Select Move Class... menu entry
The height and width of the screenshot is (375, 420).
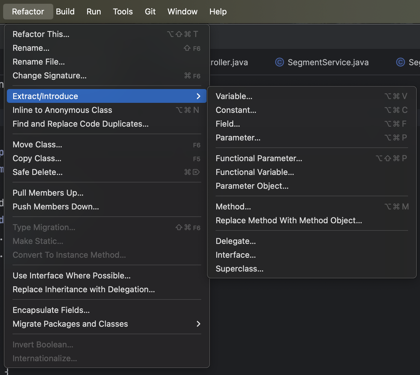coord(106,144)
